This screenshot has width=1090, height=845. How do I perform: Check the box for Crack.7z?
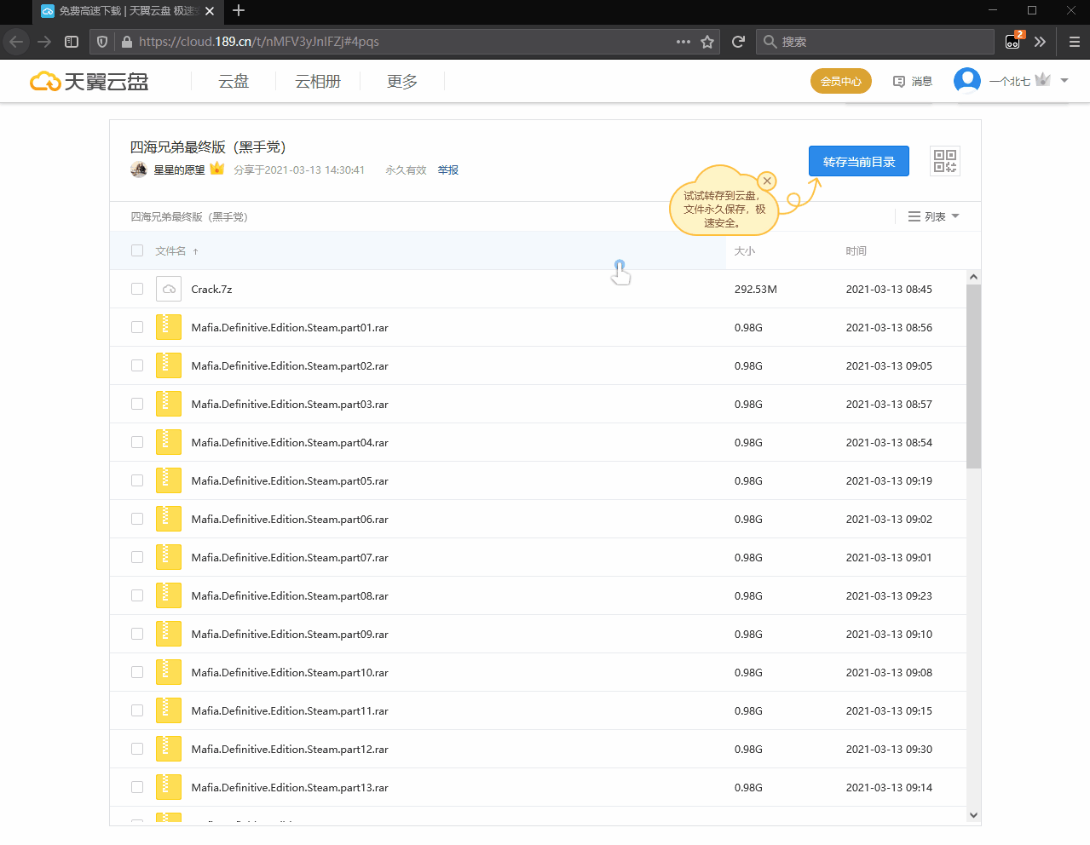(137, 289)
